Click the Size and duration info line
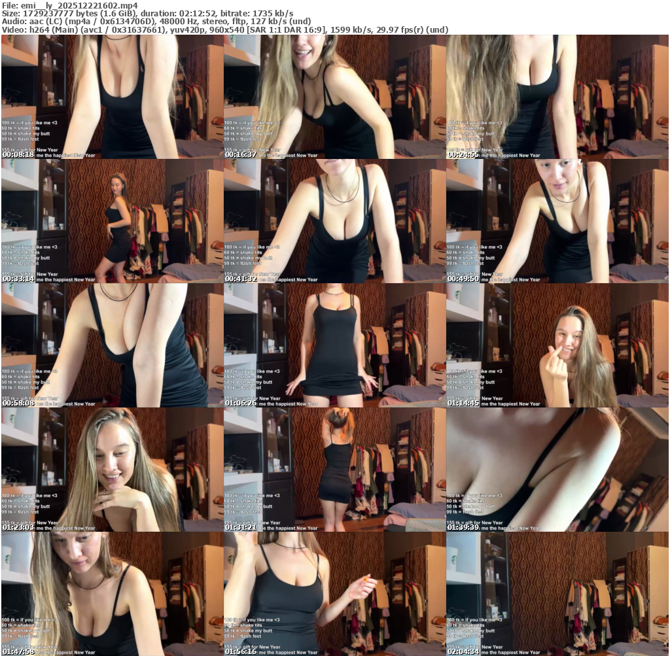 tap(147, 14)
